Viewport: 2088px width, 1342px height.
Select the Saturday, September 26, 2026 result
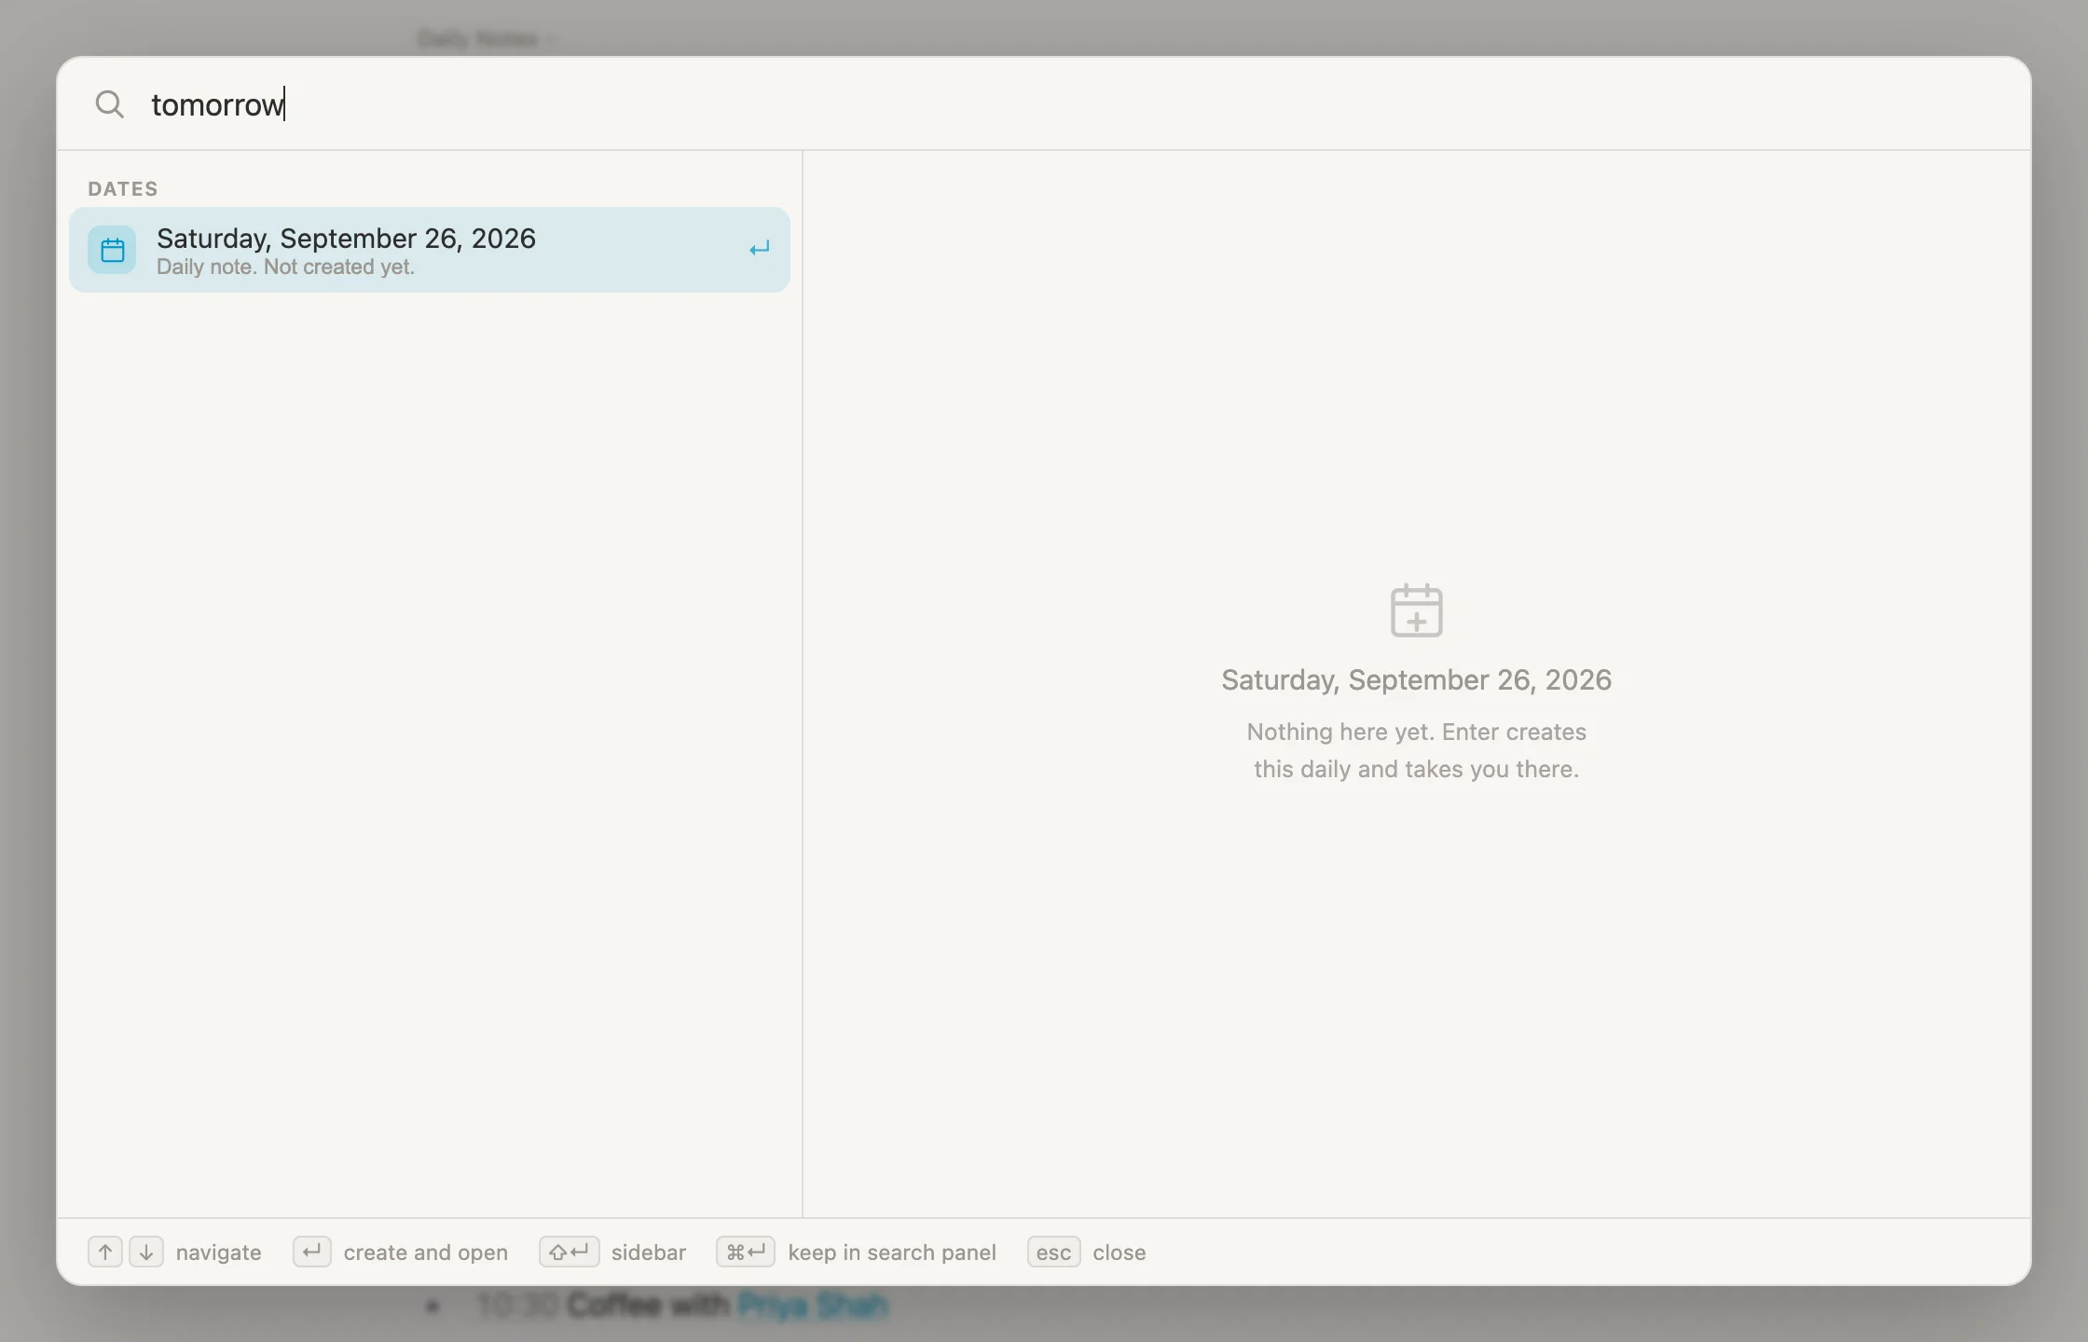click(x=430, y=250)
